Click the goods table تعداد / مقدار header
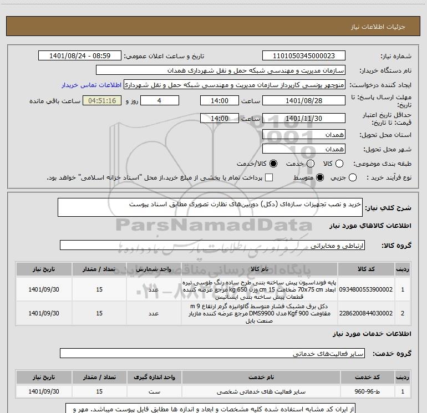Image resolution: width=427 pixels, height=413 pixels. click(99, 269)
